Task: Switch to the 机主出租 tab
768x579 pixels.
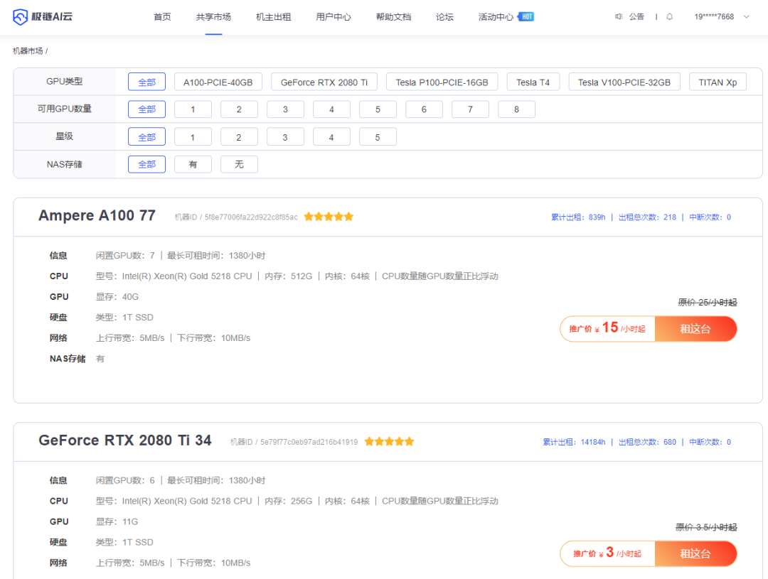Action: (x=273, y=17)
